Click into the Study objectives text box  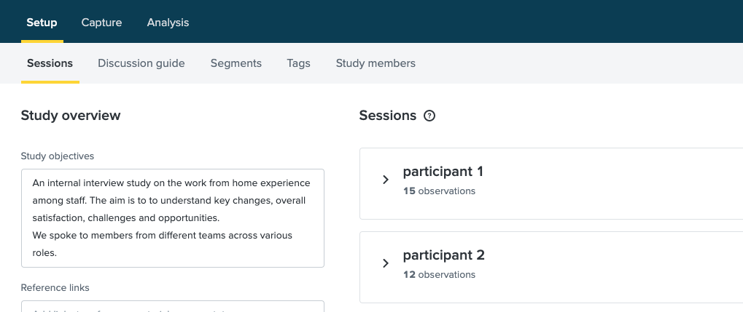point(173,218)
